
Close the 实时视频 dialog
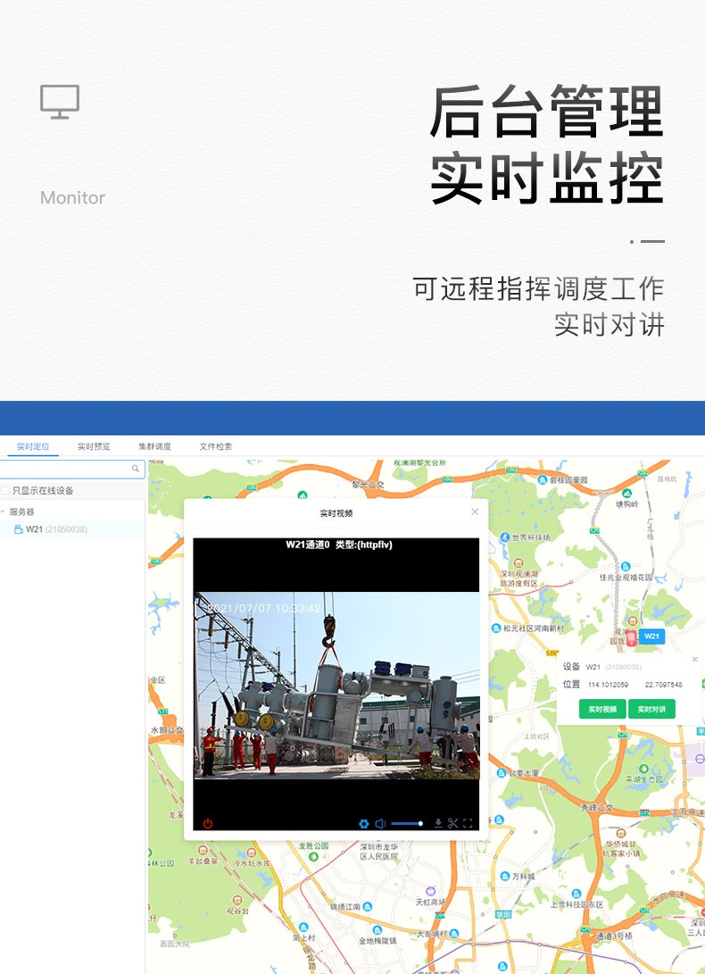[x=475, y=512]
